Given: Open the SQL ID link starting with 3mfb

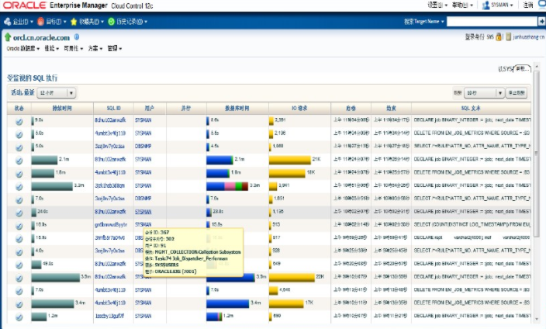Looking at the screenshot, I should point(109,237).
